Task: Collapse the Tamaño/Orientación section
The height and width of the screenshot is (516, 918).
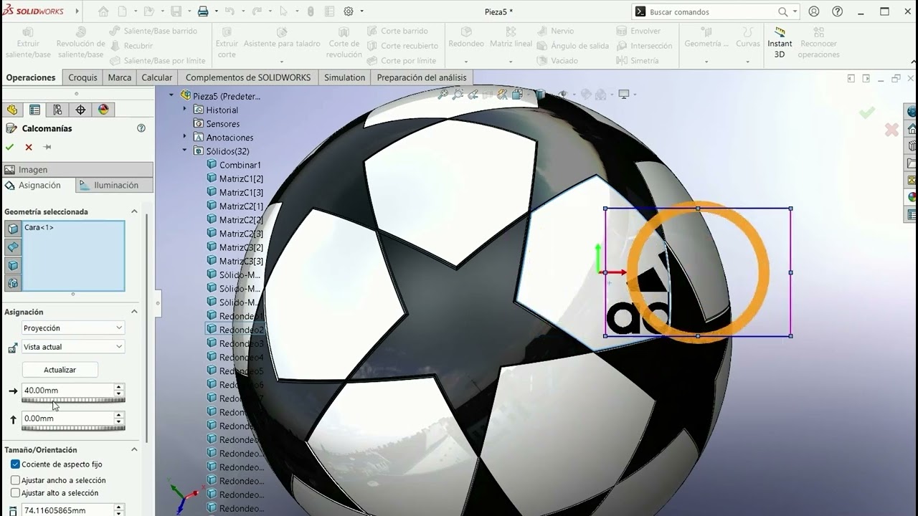Action: pos(134,449)
